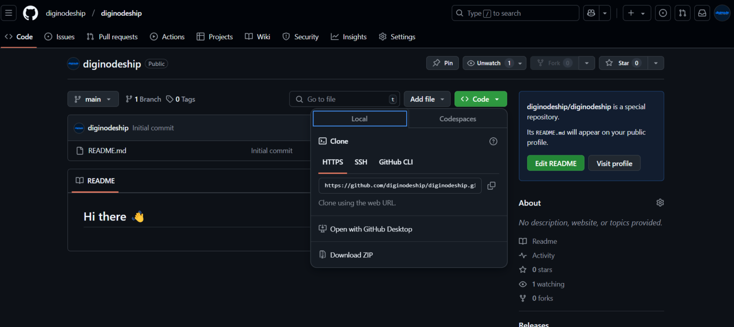Switch to the SSH clone tab
The height and width of the screenshot is (327, 734).
(361, 162)
